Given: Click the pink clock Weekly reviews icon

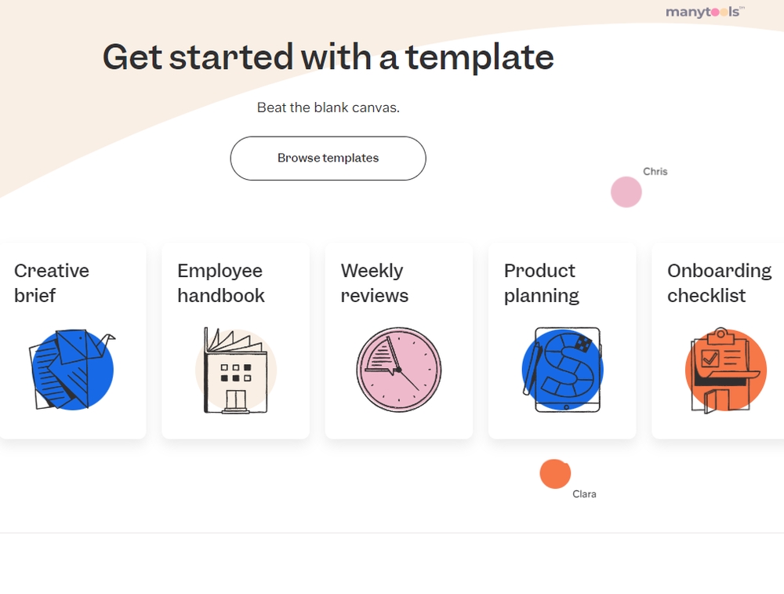Looking at the screenshot, I should coord(399,370).
